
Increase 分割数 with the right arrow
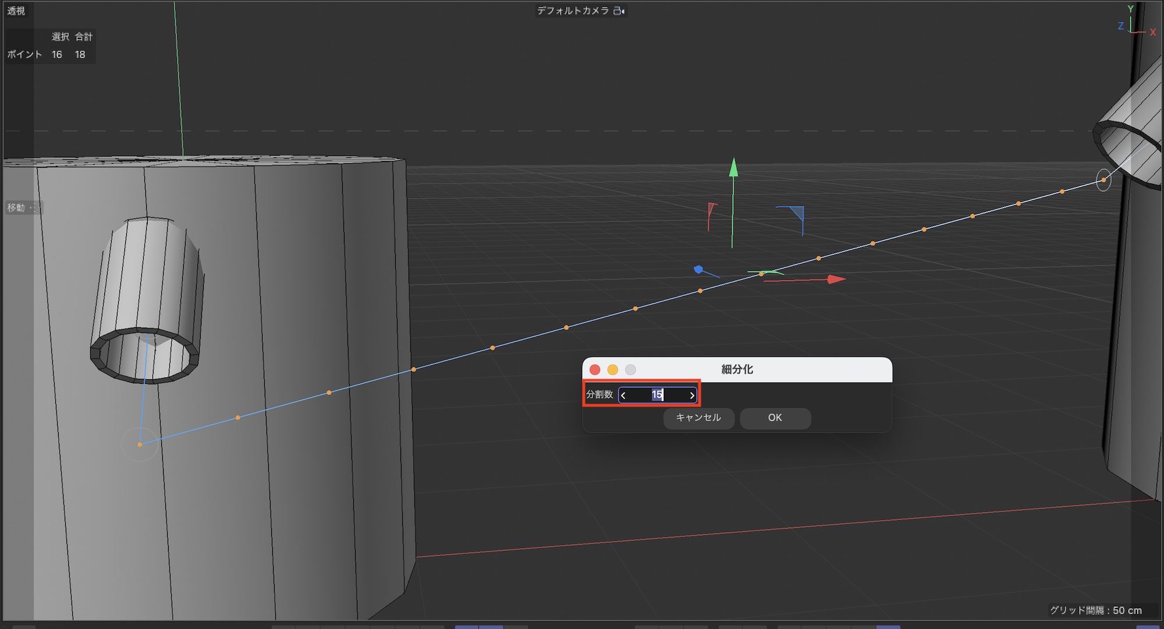click(691, 395)
